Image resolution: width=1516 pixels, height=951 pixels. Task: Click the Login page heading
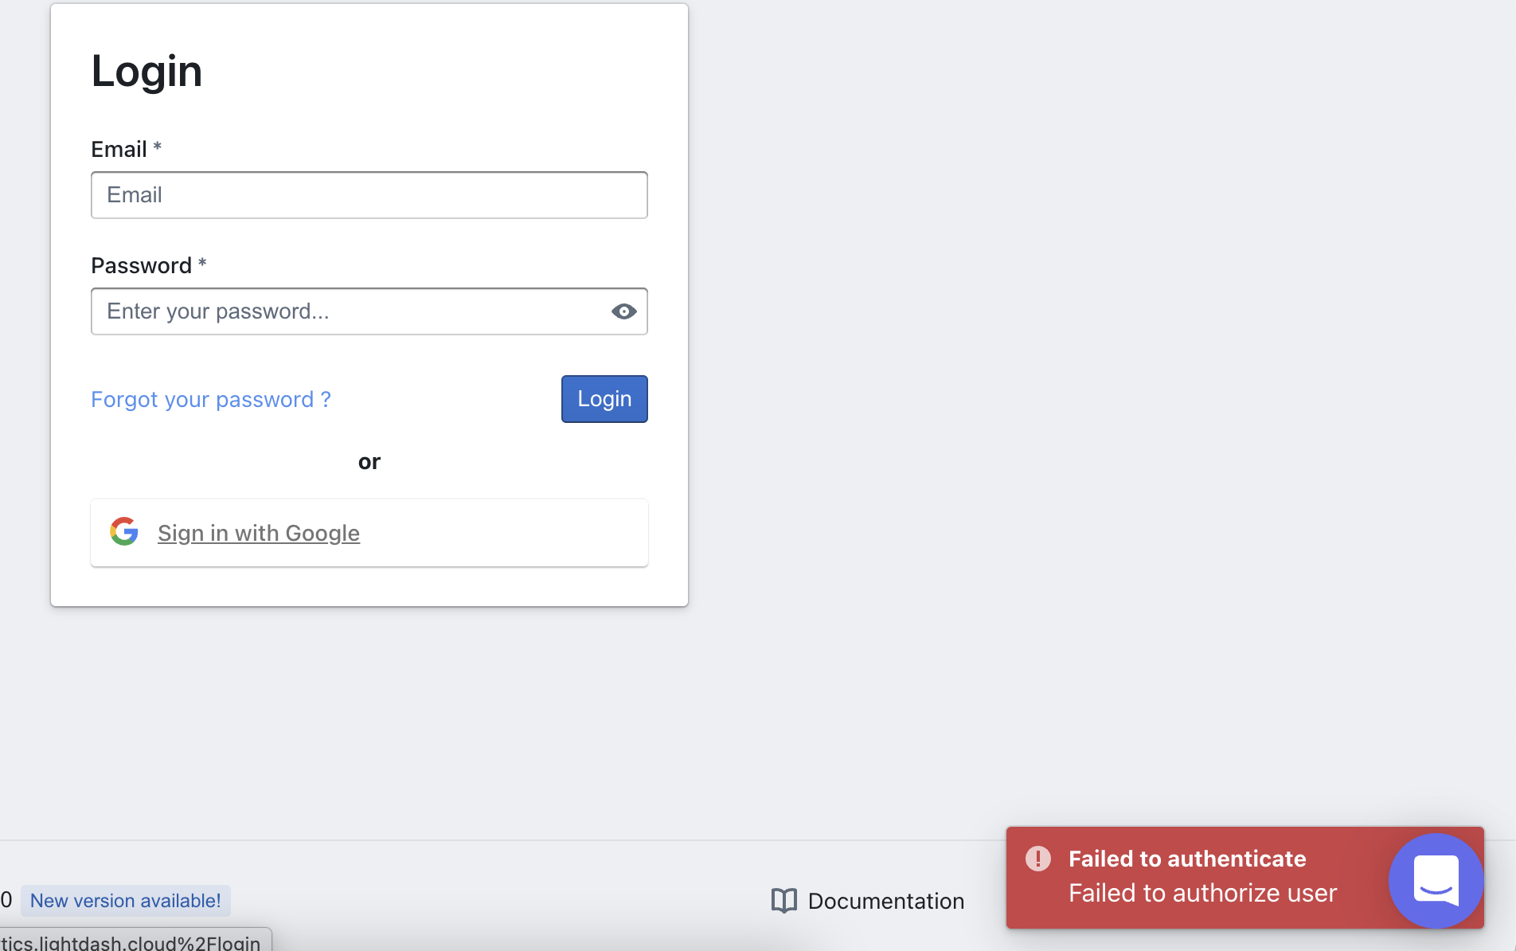point(147,70)
